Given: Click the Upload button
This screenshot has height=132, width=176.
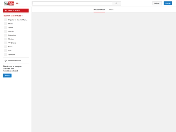Looking at the screenshot, I should point(157,3).
